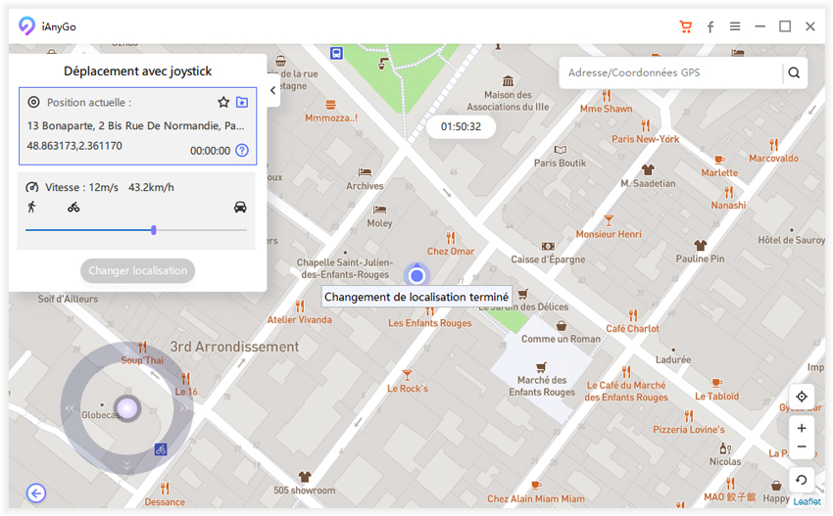Click the reset rotate arrow button

(x=801, y=480)
